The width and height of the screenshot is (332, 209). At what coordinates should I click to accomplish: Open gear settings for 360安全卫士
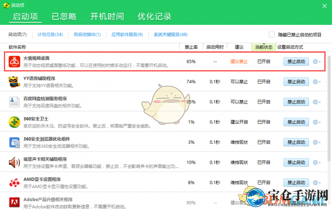317,122
